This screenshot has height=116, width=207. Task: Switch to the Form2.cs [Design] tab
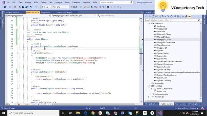tap(65, 12)
